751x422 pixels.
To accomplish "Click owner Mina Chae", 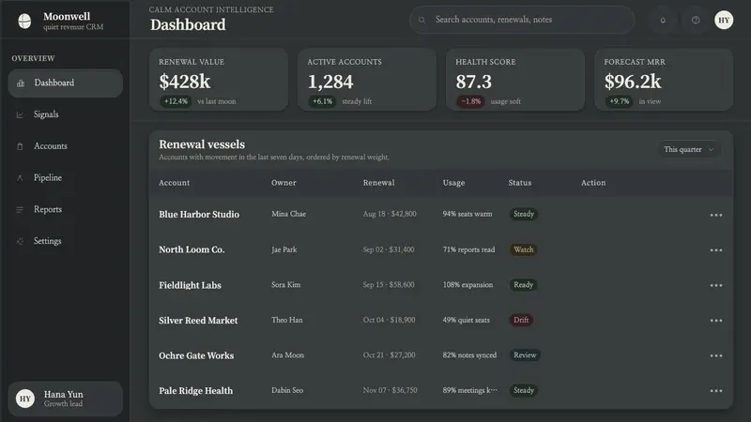I will click(288, 214).
